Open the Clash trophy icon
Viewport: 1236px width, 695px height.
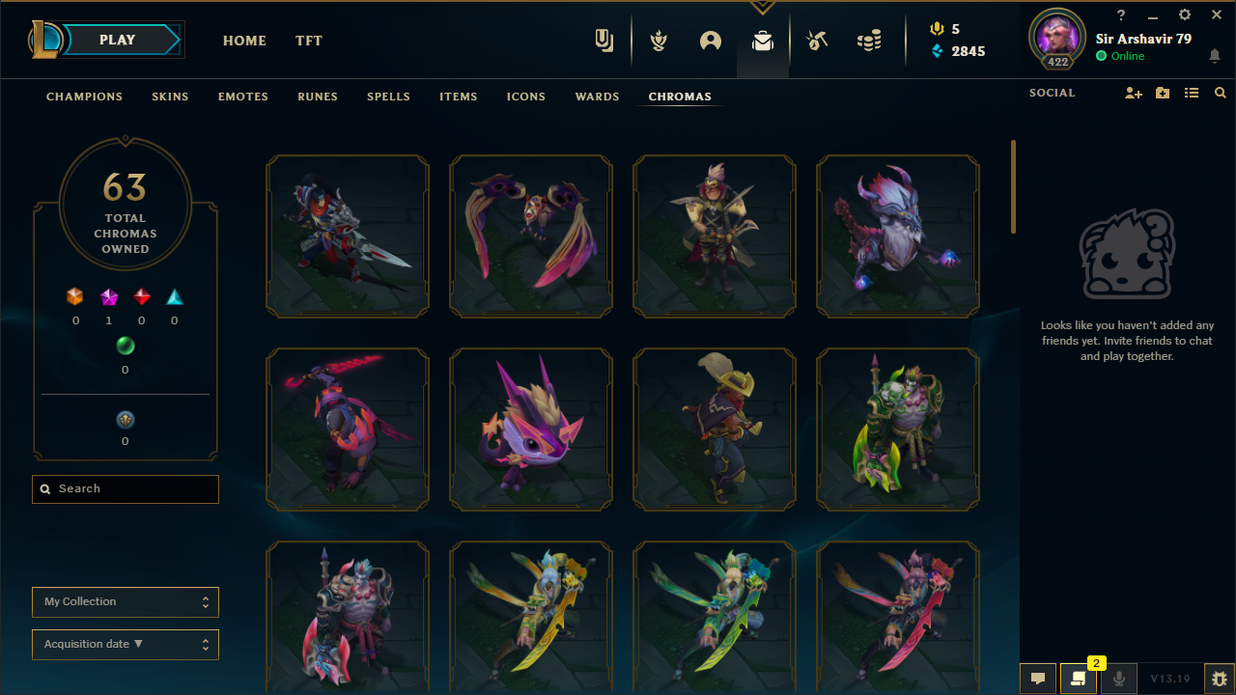659,41
